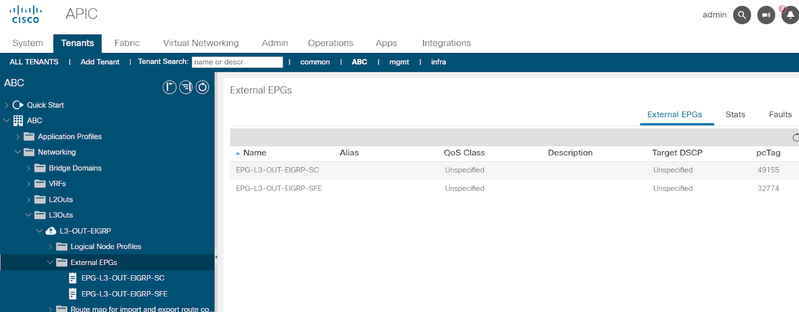Switch to the Stats tab
799x312 pixels.
coord(735,114)
